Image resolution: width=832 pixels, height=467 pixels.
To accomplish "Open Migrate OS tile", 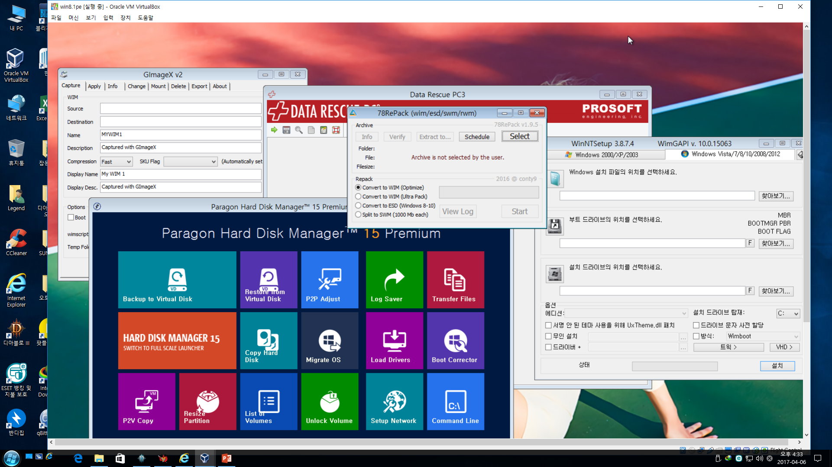I will 330,341.
